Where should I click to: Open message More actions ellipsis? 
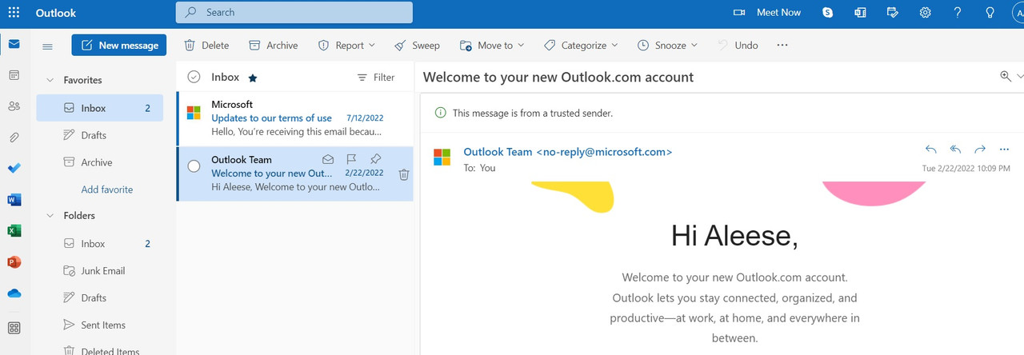pyautogui.click(x=1005, y=150)
